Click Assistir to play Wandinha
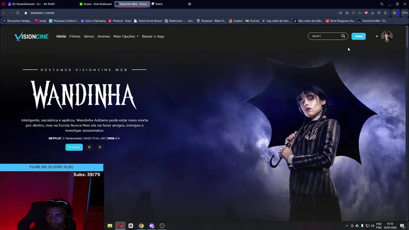The width and height of the screenshot is (409, 230). point(74,147)
